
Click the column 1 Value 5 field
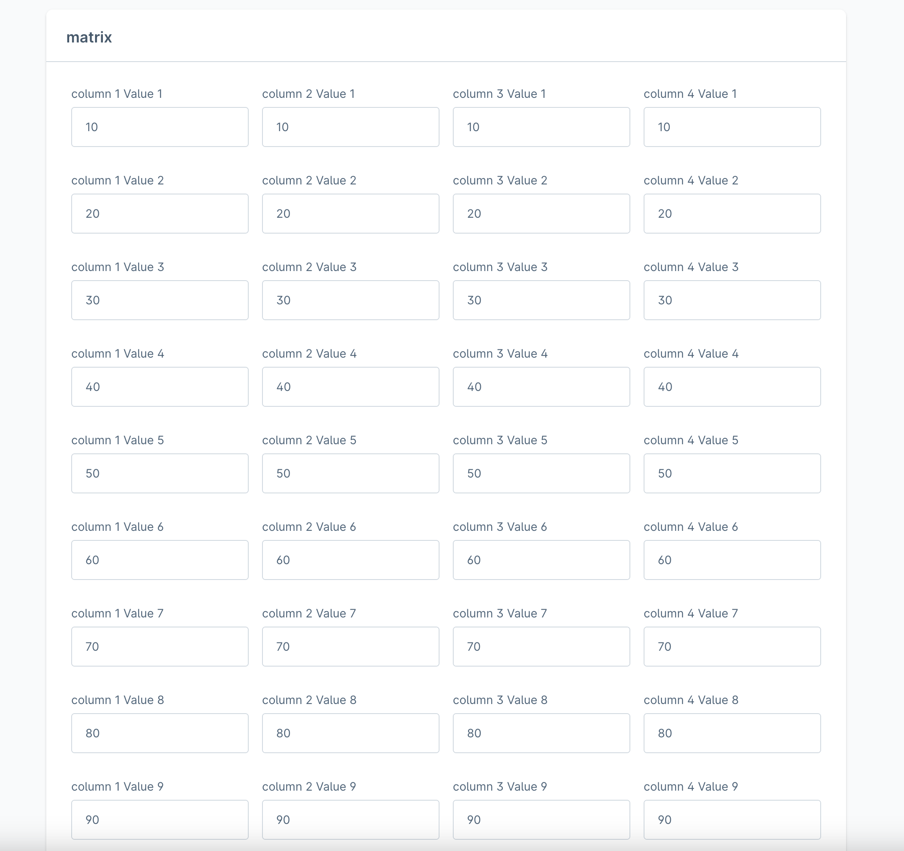[160, 473]
